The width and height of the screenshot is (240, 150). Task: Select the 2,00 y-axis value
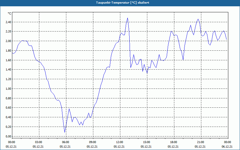pyautogui.click(x=8, y=41)
